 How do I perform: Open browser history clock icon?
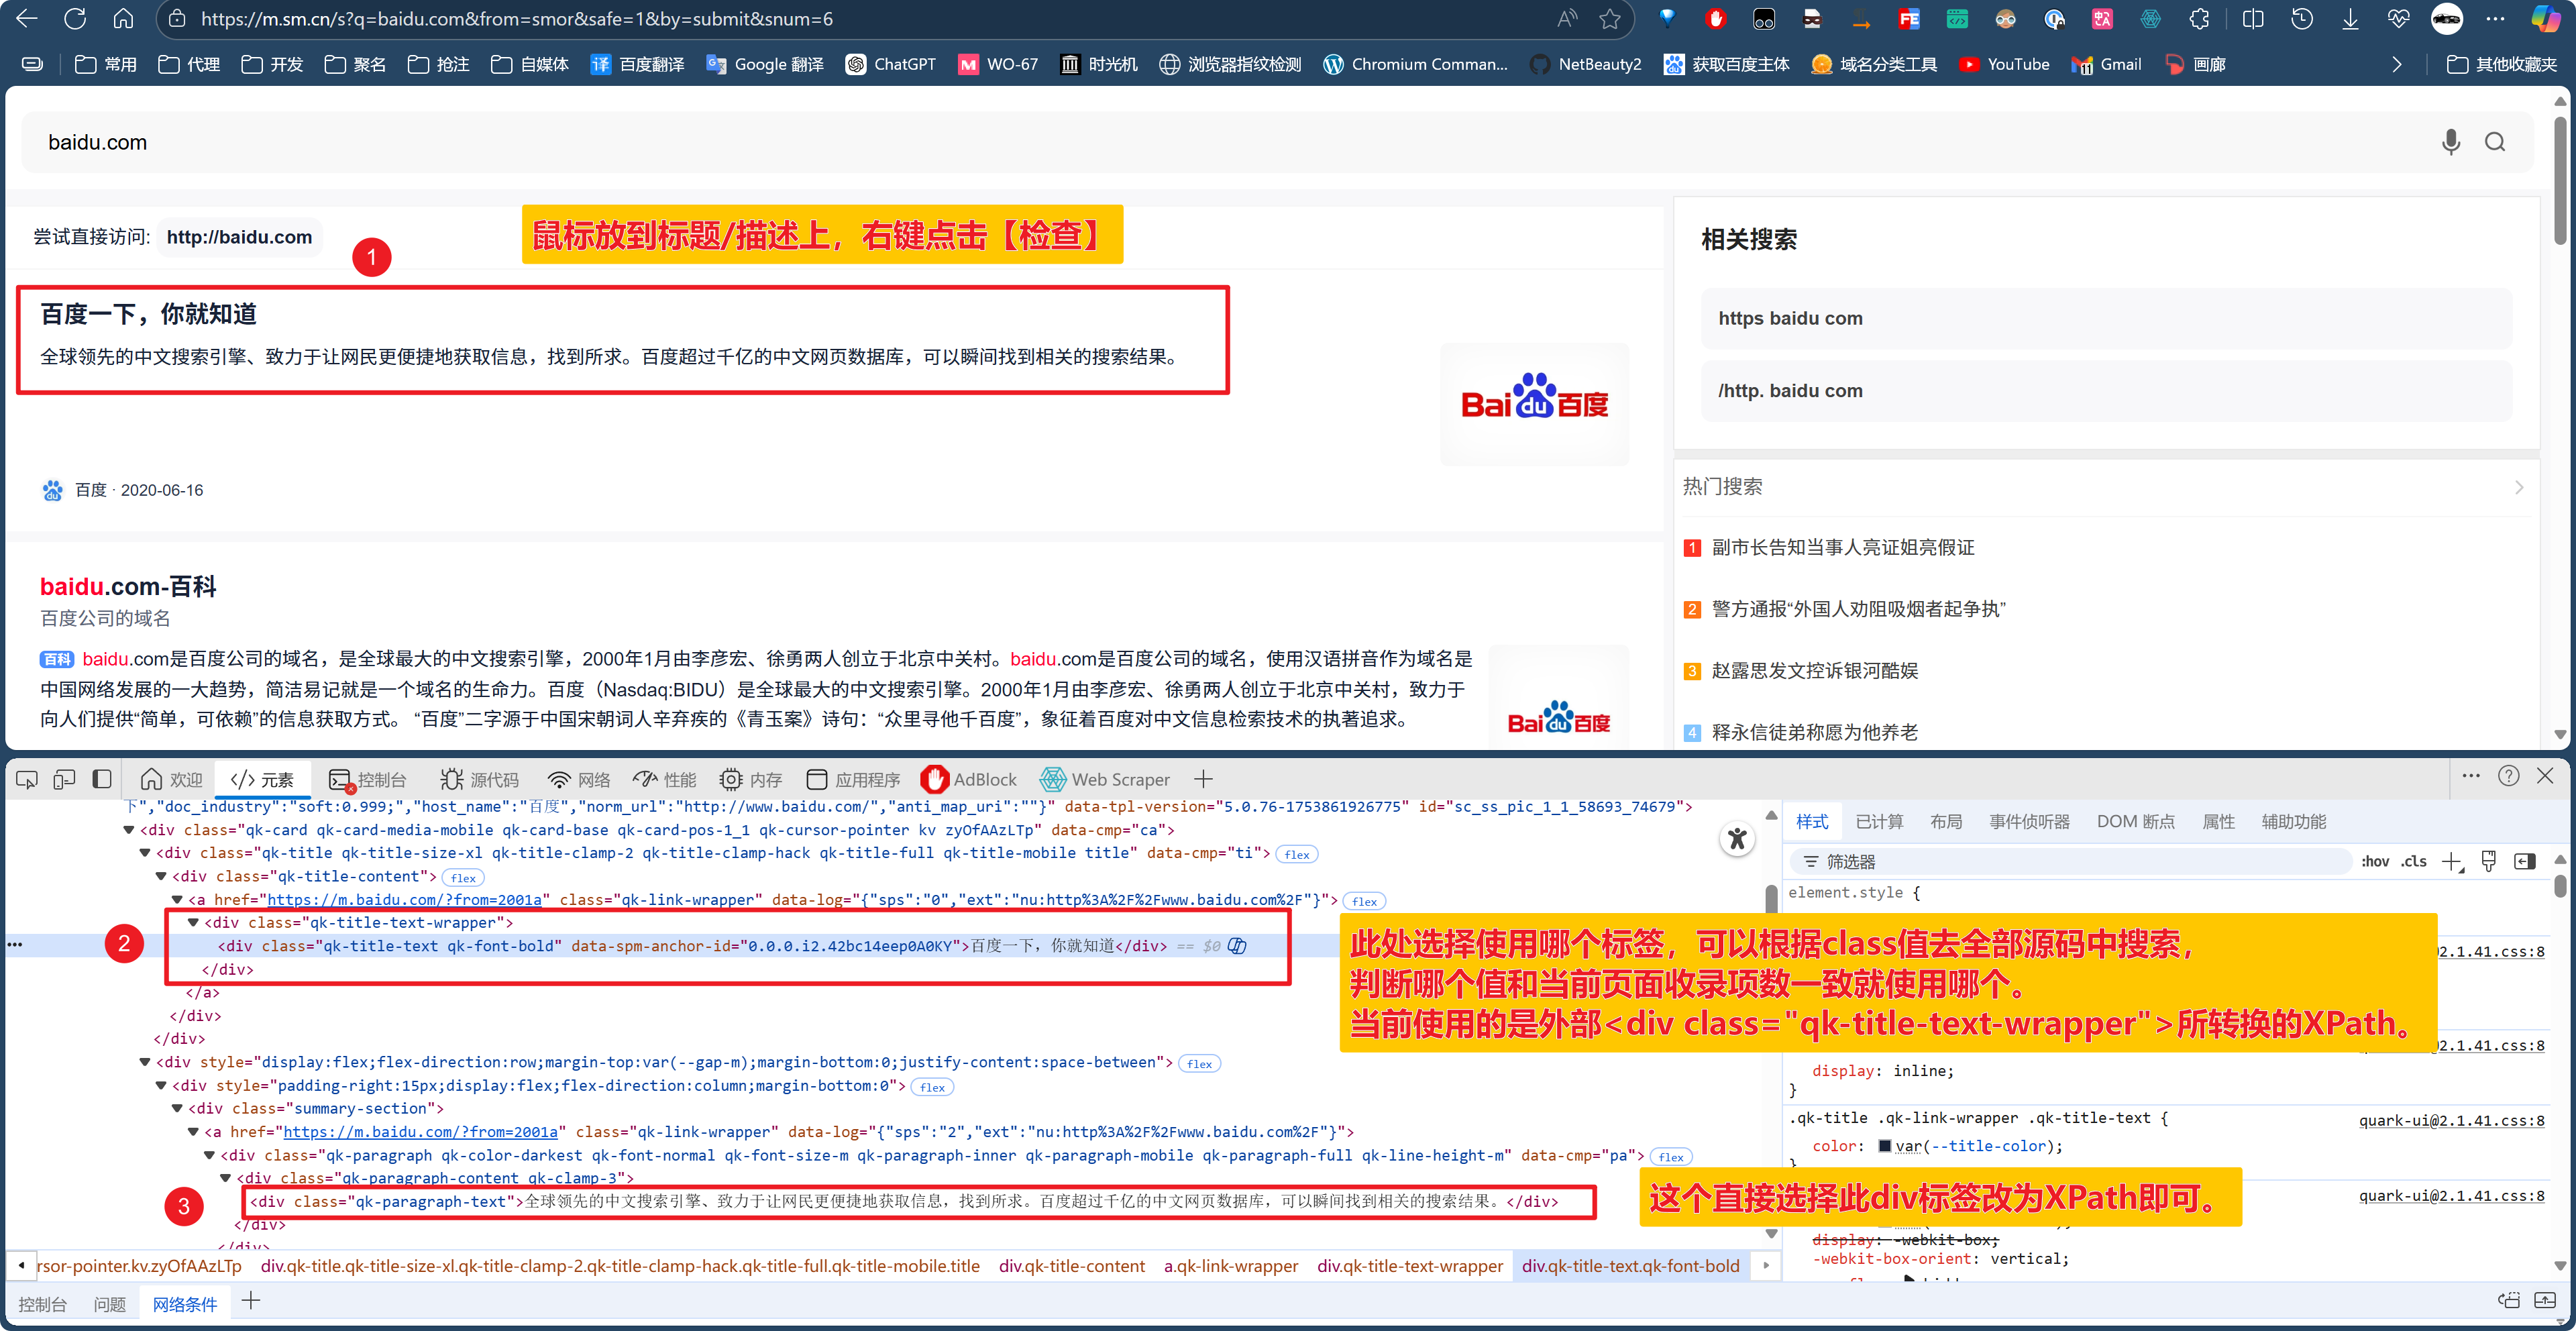[x=2302, y=18]
